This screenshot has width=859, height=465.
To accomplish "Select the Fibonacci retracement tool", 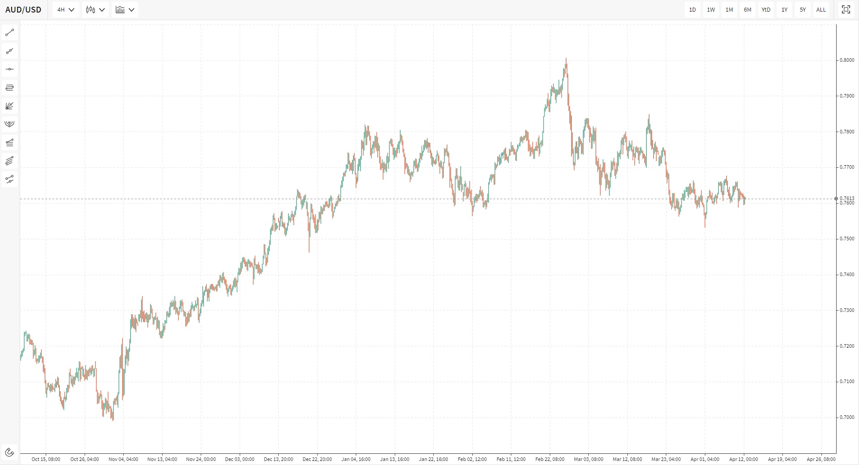I will point(10,88).
